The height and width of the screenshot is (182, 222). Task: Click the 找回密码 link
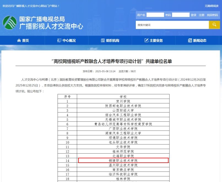pyautogui.click(x=212, y=15)
